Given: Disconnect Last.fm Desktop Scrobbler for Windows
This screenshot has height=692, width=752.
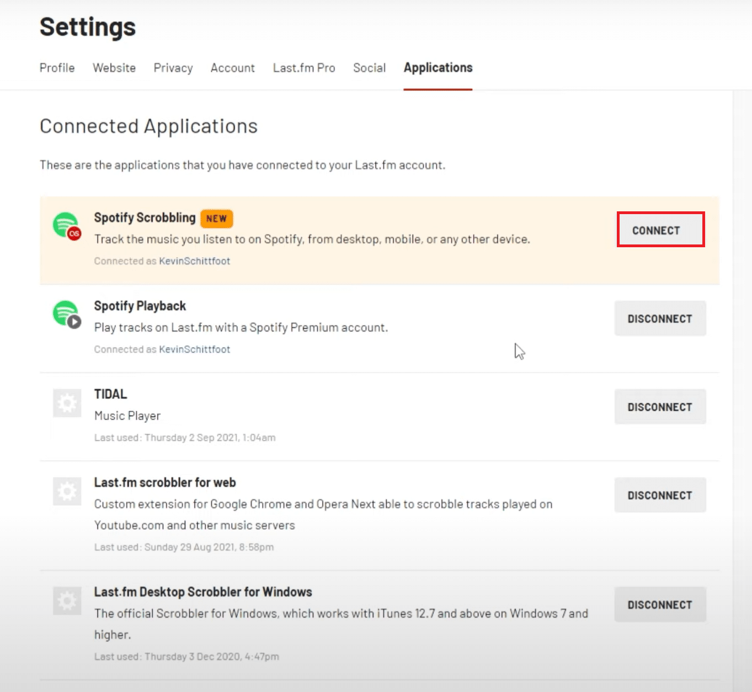Looking at the screenshot, I should [660, 604].
